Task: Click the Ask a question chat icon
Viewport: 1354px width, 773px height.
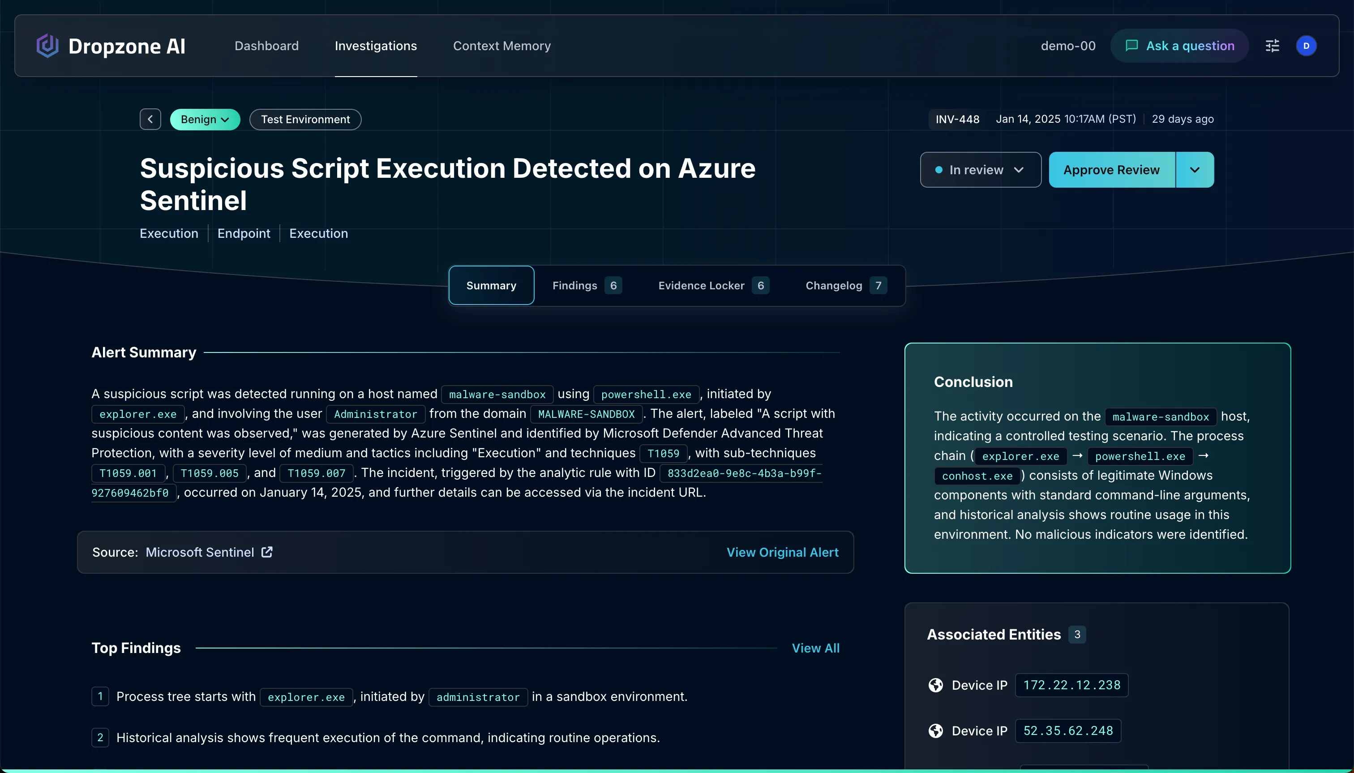Action: coord(1131,46)
